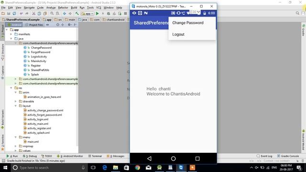Open the TODO tool window

pos(47,156)
